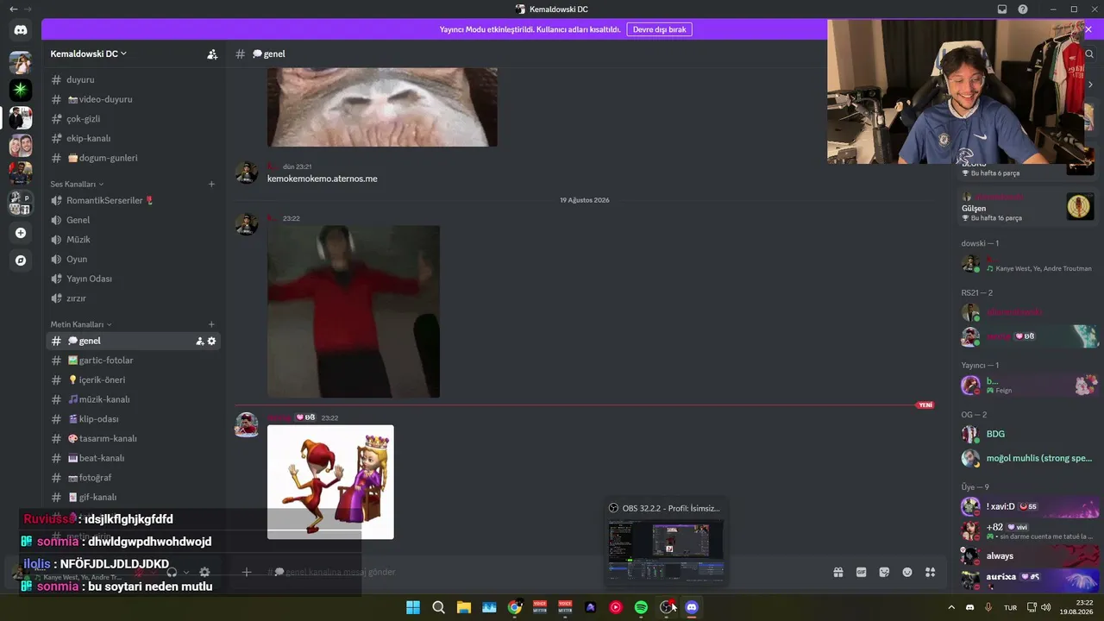Open member moğol muhlis in member list
1104x621 pixels.
click(1029, 458)
